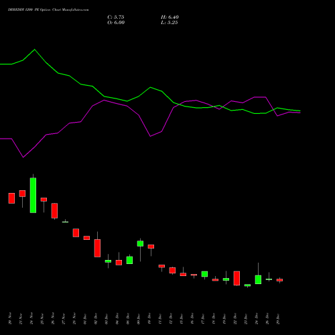The width and height of the screenshot is (335, 335).
Task: Click the green candlestick above 09 Dec
Action: click(140, 244)
